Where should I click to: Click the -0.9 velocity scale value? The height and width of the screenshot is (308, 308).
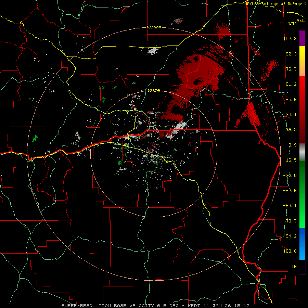[x=291, y=145]
